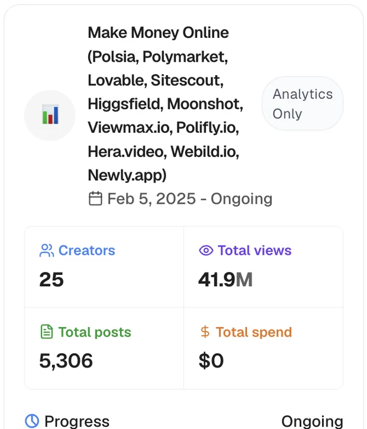Click the dollar sign icon for Total spend
The height and width of the screenshot is (429, 367).
tap(205, 332)
